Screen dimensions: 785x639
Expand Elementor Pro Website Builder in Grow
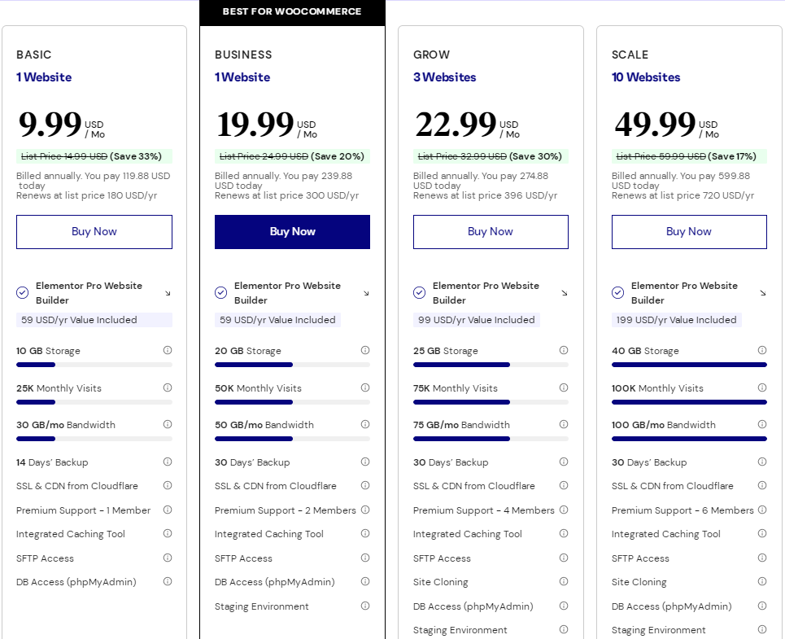click(564, 294)
